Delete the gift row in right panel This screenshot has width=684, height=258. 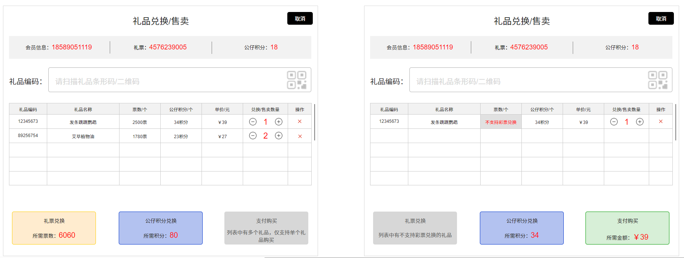[661, 121]
